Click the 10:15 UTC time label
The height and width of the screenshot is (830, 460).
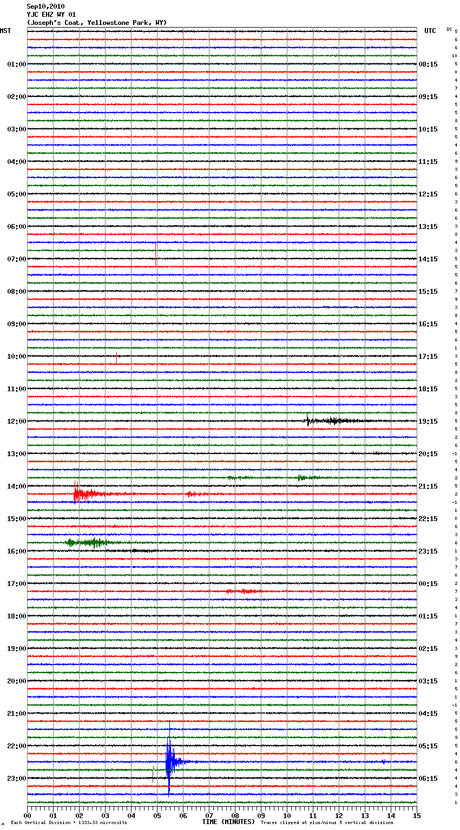pos(428,129)
